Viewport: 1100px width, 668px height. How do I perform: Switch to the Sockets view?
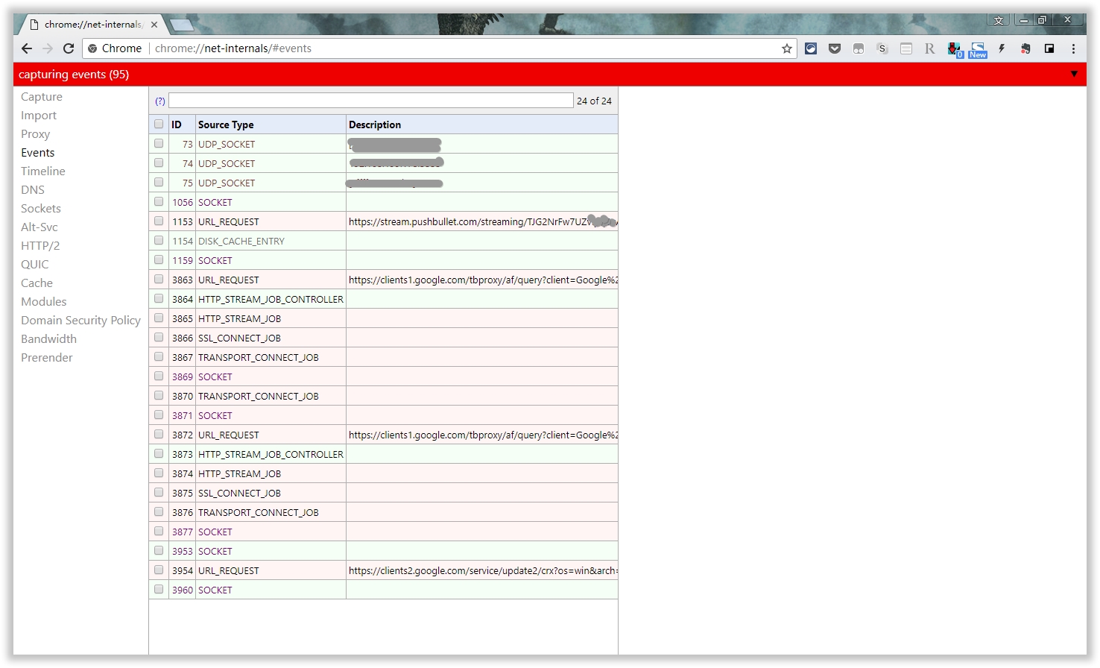click(x=41, y=209)
